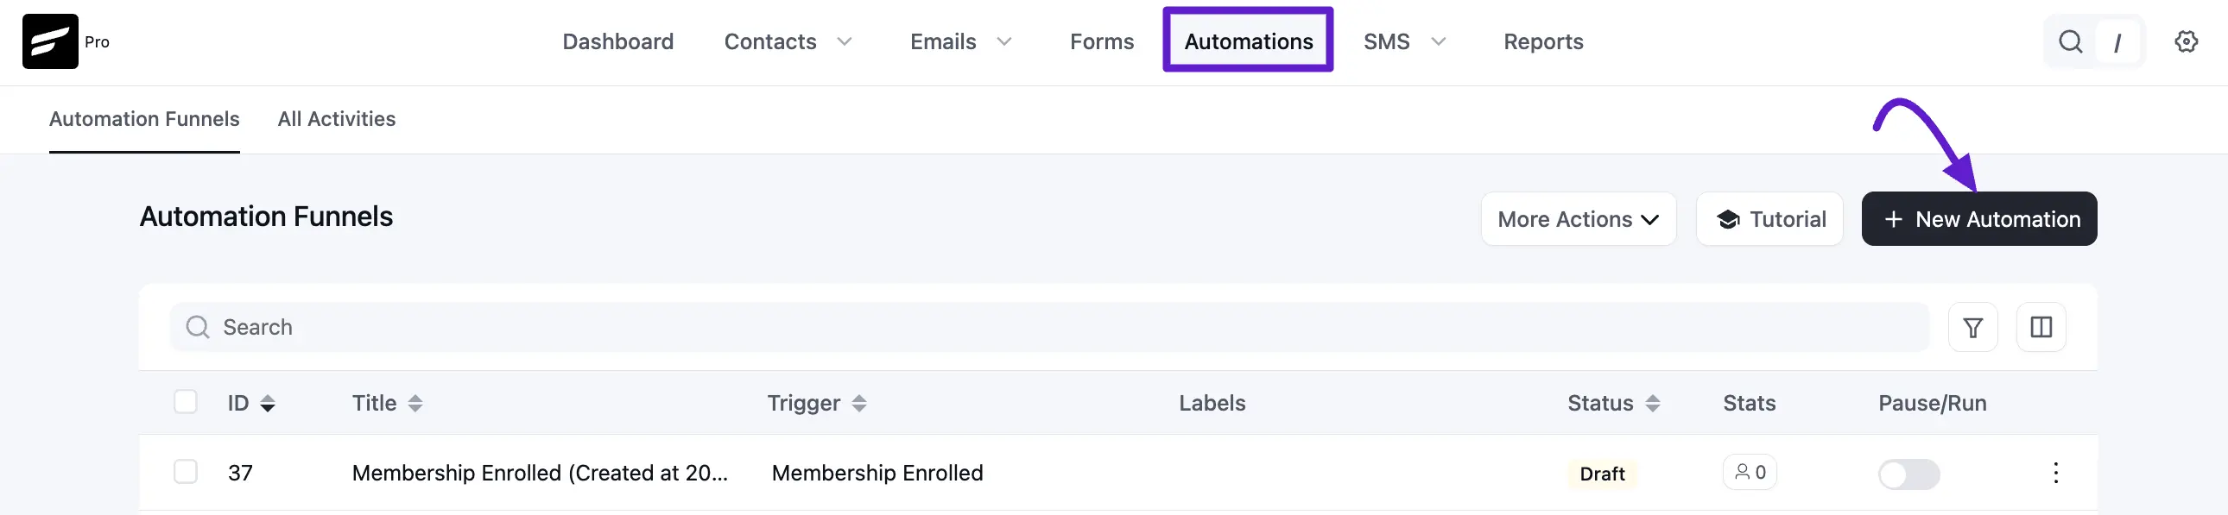Toggle Pause/Run switch for Membership Enrolled
Image resolution: width=2228 pixels, height=515 pixels.
click(1908, 474)
